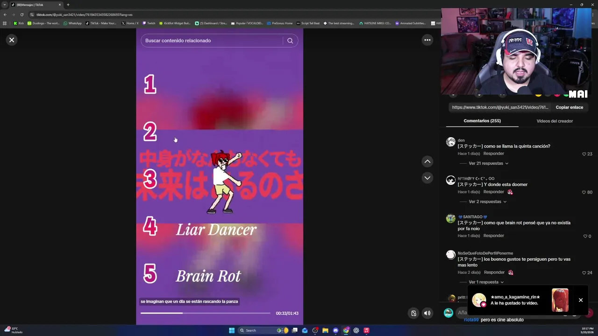Open Discord from taskbar

click(x=335, y=330)
